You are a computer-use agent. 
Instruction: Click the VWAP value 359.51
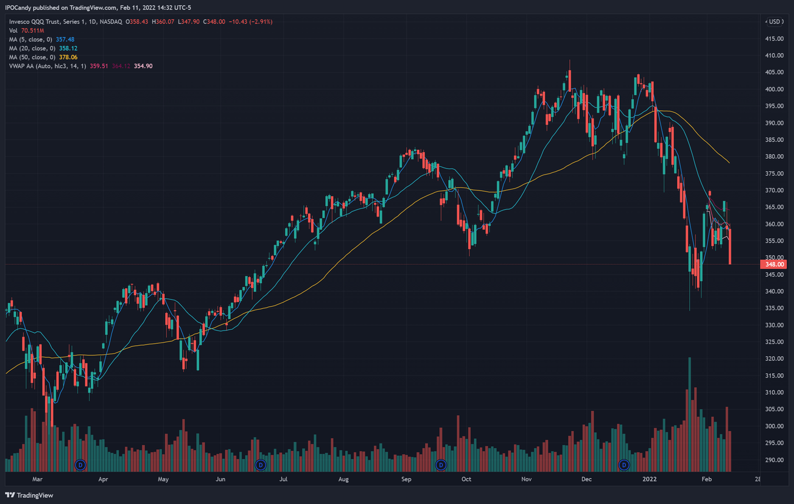tap(99, 66)
